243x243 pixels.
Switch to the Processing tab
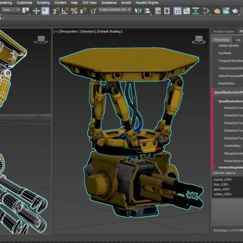click(222, 40)
